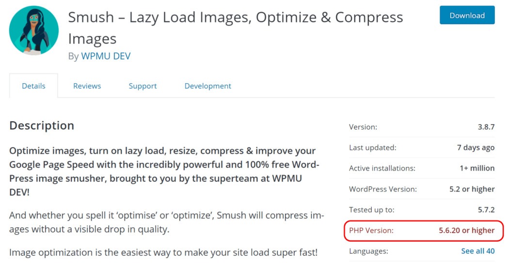
Task: Click the WordPress Version 5.2 or higher value
Action: [x=472, y=189]
